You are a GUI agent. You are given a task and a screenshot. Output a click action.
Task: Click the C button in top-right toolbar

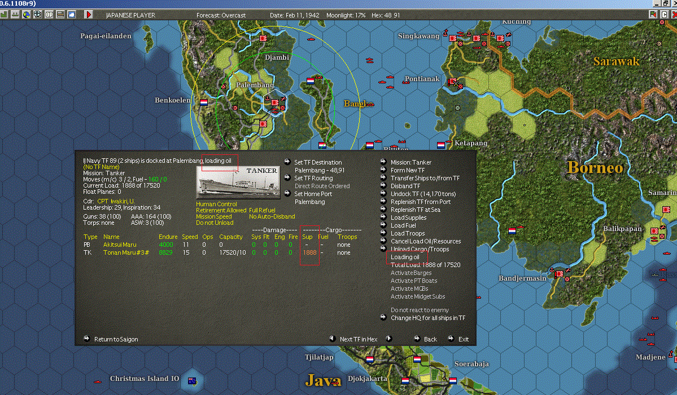(x=664, y=15)
